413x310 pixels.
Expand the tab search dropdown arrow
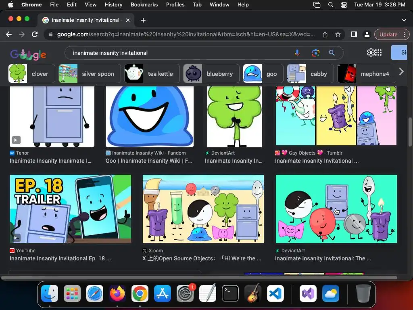click(x=404, y=20)
